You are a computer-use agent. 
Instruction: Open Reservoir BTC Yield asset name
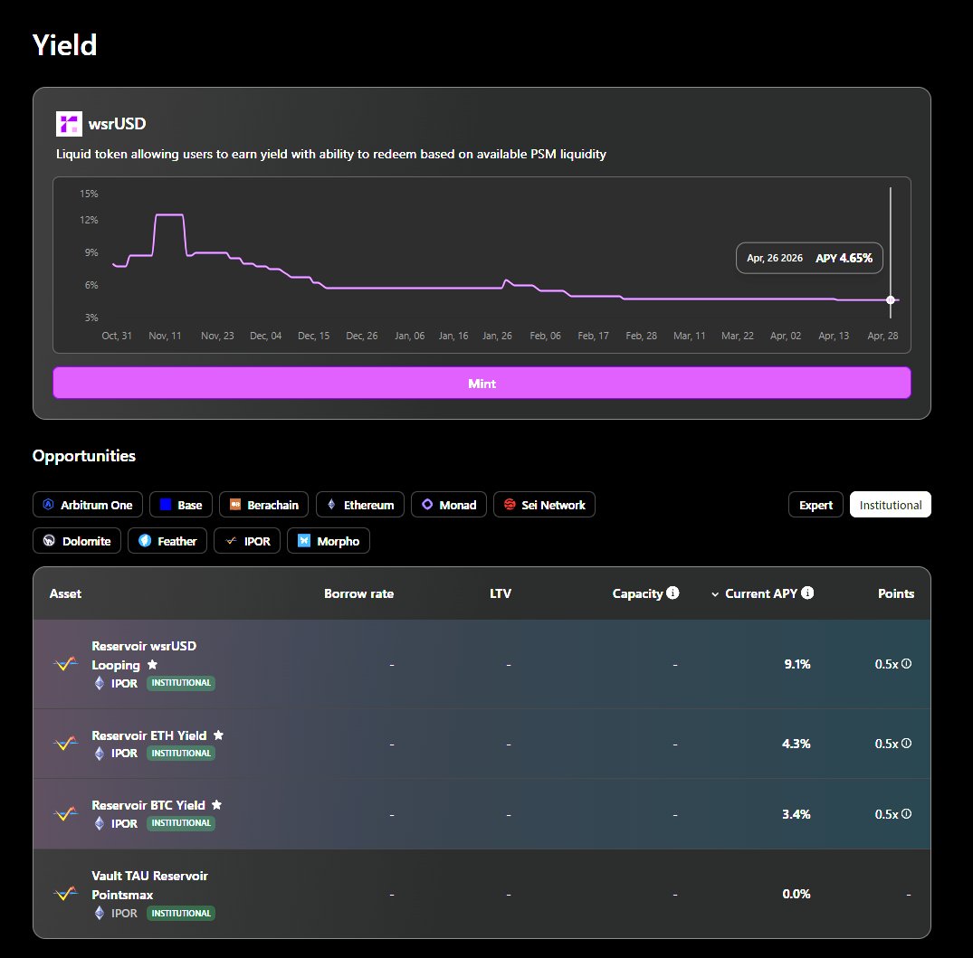[x=148, y=805]
